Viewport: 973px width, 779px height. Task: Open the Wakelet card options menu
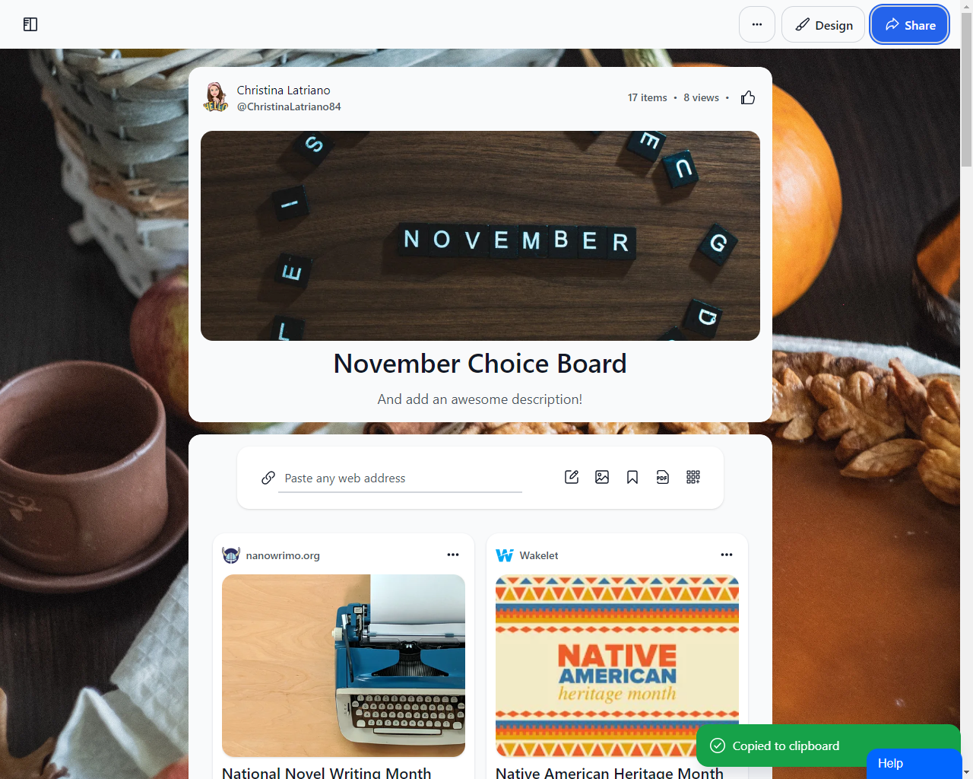click(727, 555)
